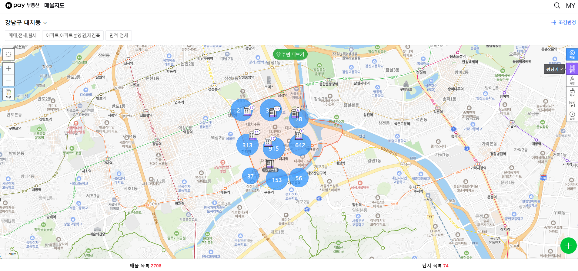Click the 대치역 station label

click(x=283, y=158)
